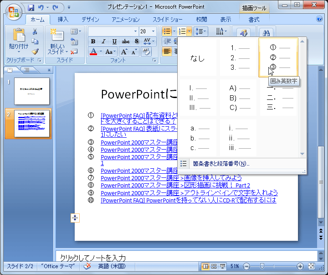
Task: Click the spell check icon in status bar
Action: tap(87, 266)
